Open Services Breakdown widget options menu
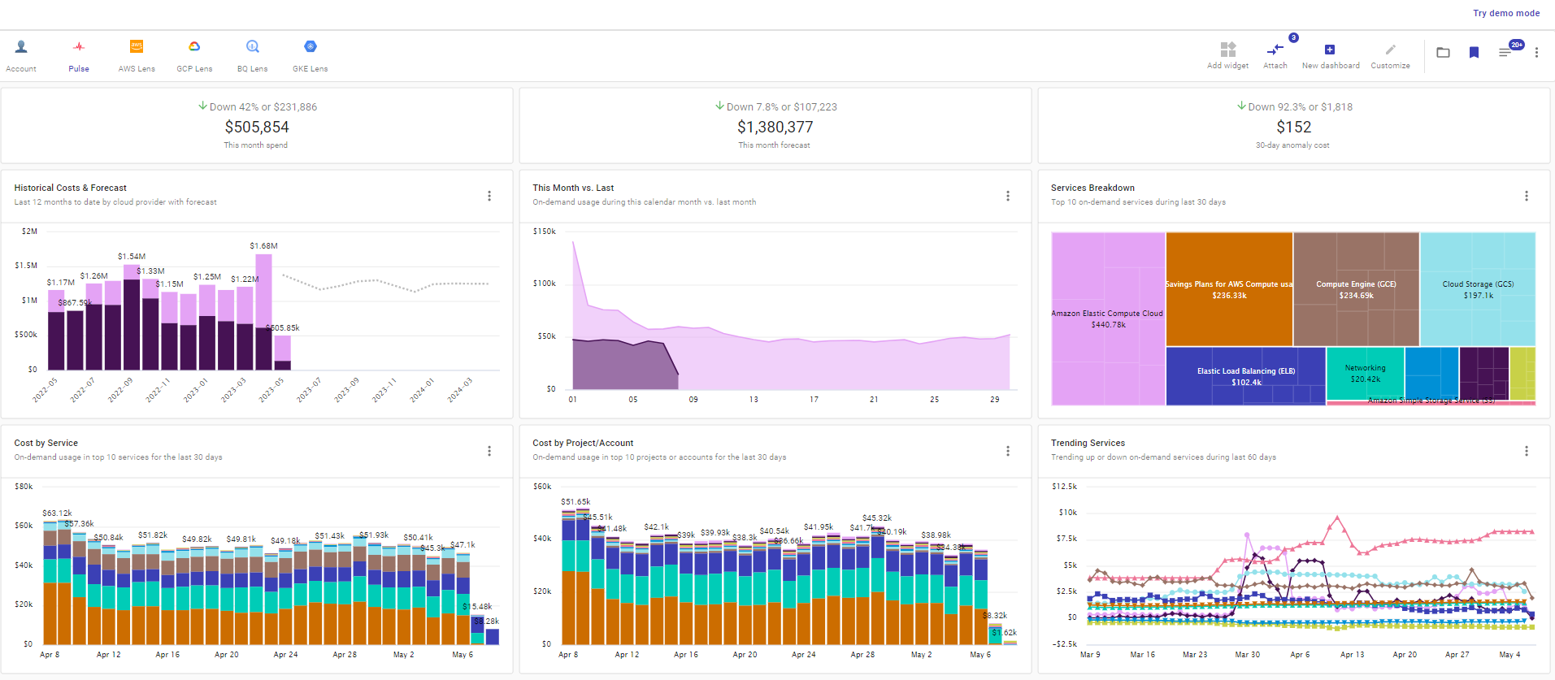The height and width of the screenshot is (680, 1555). pyautogui.click(x=1527, y=196)
